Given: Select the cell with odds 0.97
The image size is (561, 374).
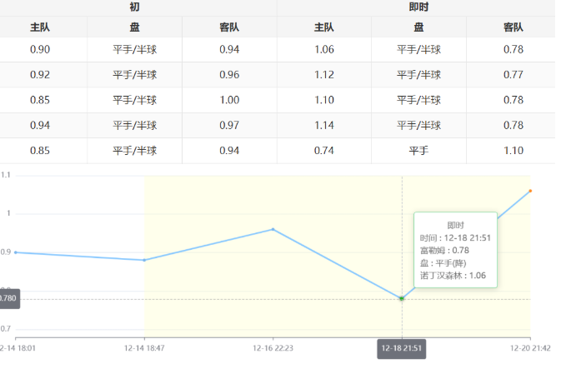Looking at the screenshot, I should (229, 126).
